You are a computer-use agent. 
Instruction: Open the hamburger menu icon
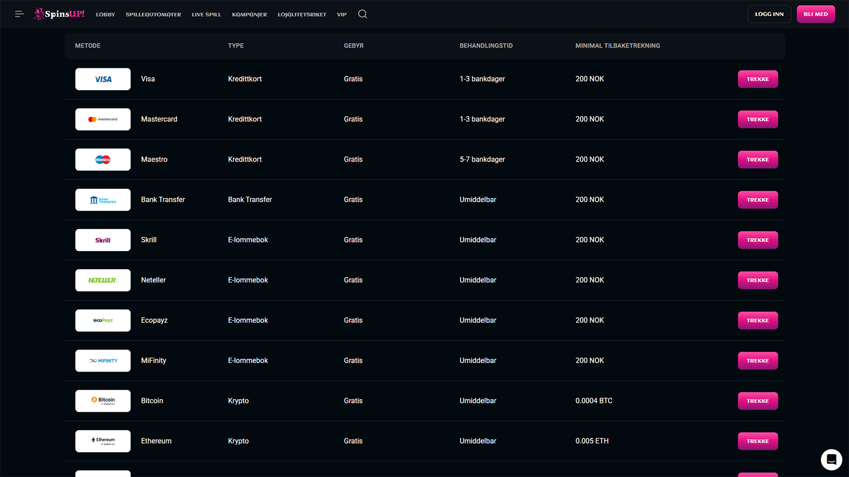tap(20, 14)
